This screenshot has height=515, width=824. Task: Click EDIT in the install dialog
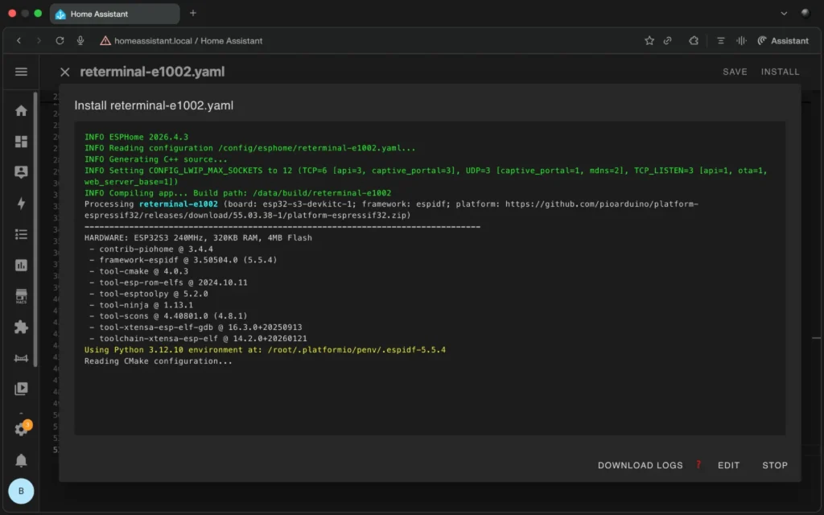(x=728, y=465)
